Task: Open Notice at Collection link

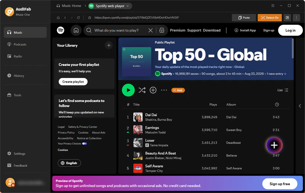Action: click(89, 138)
